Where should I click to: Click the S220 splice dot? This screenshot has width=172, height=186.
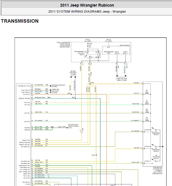click(x=71, y=94)
